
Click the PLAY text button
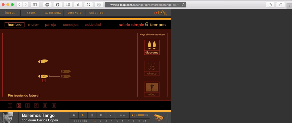(123, 115)
